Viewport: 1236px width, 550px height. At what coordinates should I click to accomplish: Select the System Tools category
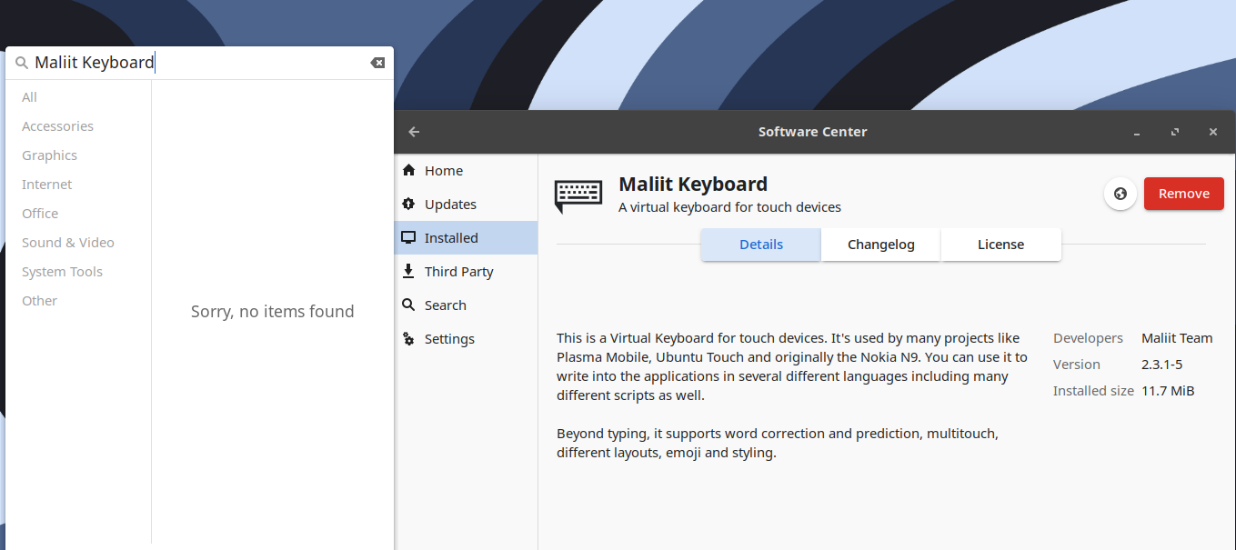coord(63,272)
